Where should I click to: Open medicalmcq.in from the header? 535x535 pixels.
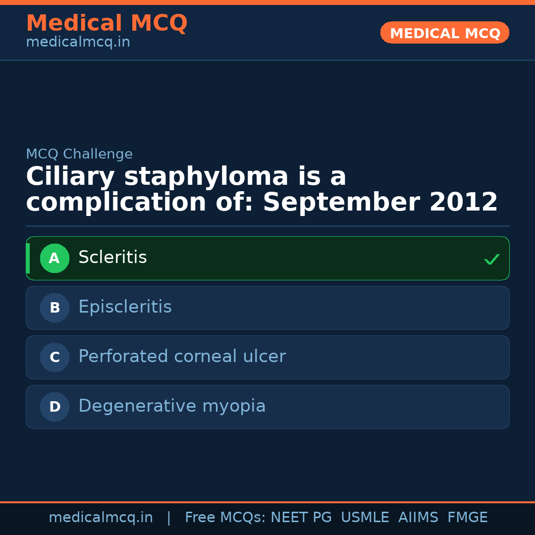pyautogui.click(x=78, y=42)
